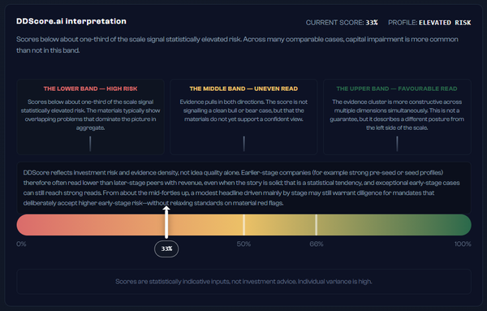Click the 50% scale label

pos(243,244)
